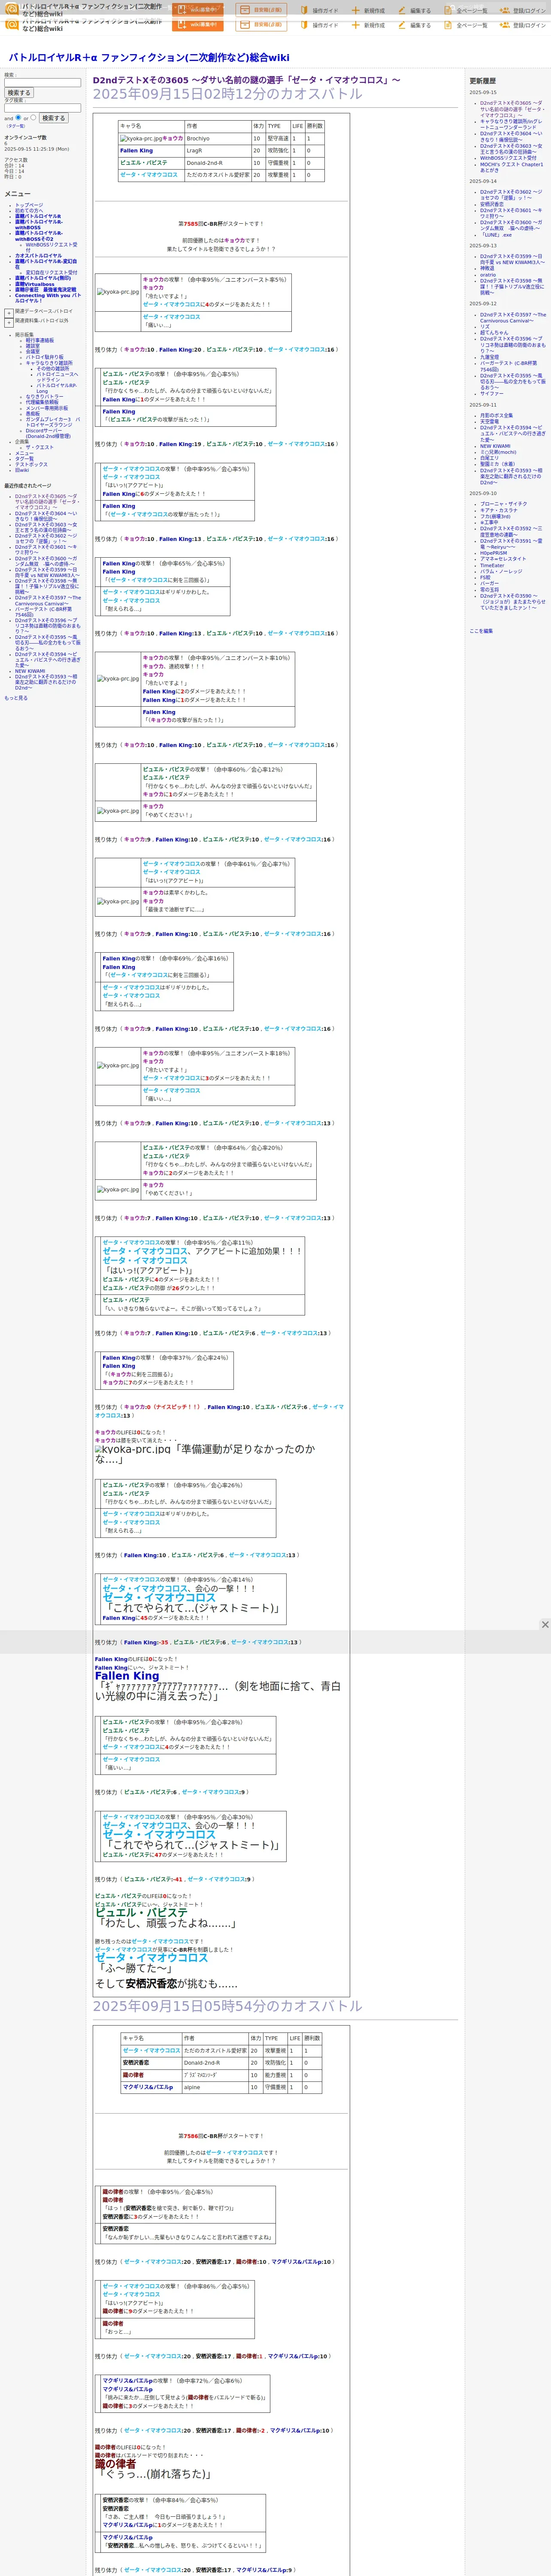This screenshot has width=551, height=2576.
Task: Open キアナ・カスラナ link
Action: tap(499, 510)
